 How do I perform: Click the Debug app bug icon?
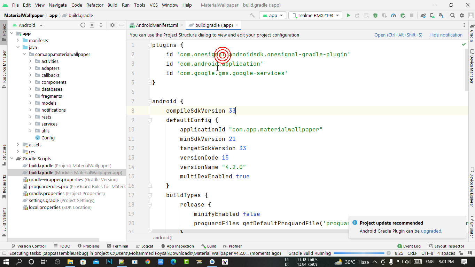[x=375, y=15]
